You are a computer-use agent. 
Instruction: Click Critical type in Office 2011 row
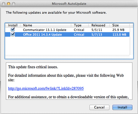[79, 35]
